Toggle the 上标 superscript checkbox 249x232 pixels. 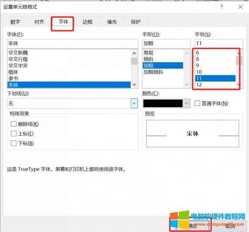pos(14,134)
